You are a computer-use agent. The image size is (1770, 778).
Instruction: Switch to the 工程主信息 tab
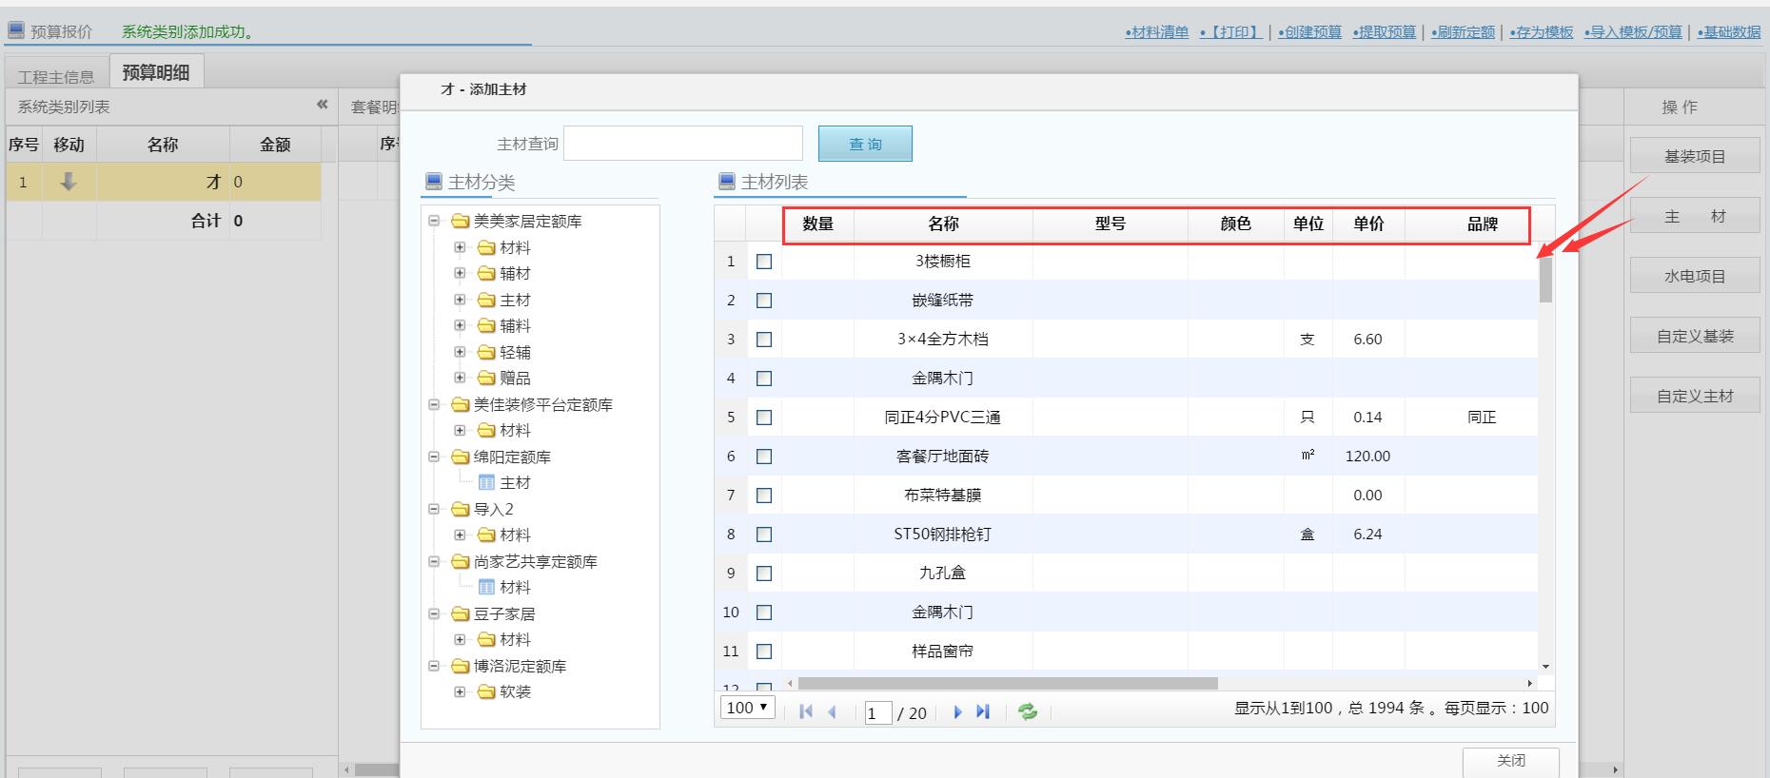point(56,76)
